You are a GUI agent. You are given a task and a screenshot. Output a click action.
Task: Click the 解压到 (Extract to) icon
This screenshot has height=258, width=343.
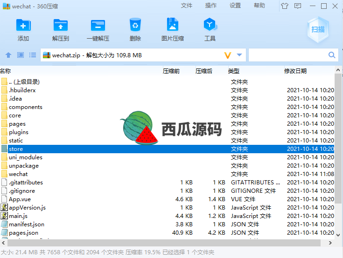coord(61,25)
